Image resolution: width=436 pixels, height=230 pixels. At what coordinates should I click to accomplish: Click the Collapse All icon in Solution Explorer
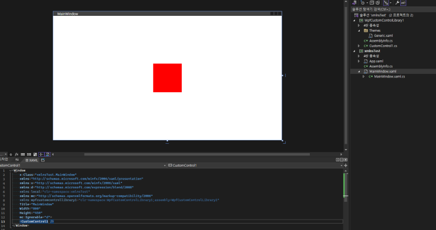[372, 3]
